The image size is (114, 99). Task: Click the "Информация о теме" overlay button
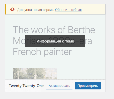click(x=55, y=41)
